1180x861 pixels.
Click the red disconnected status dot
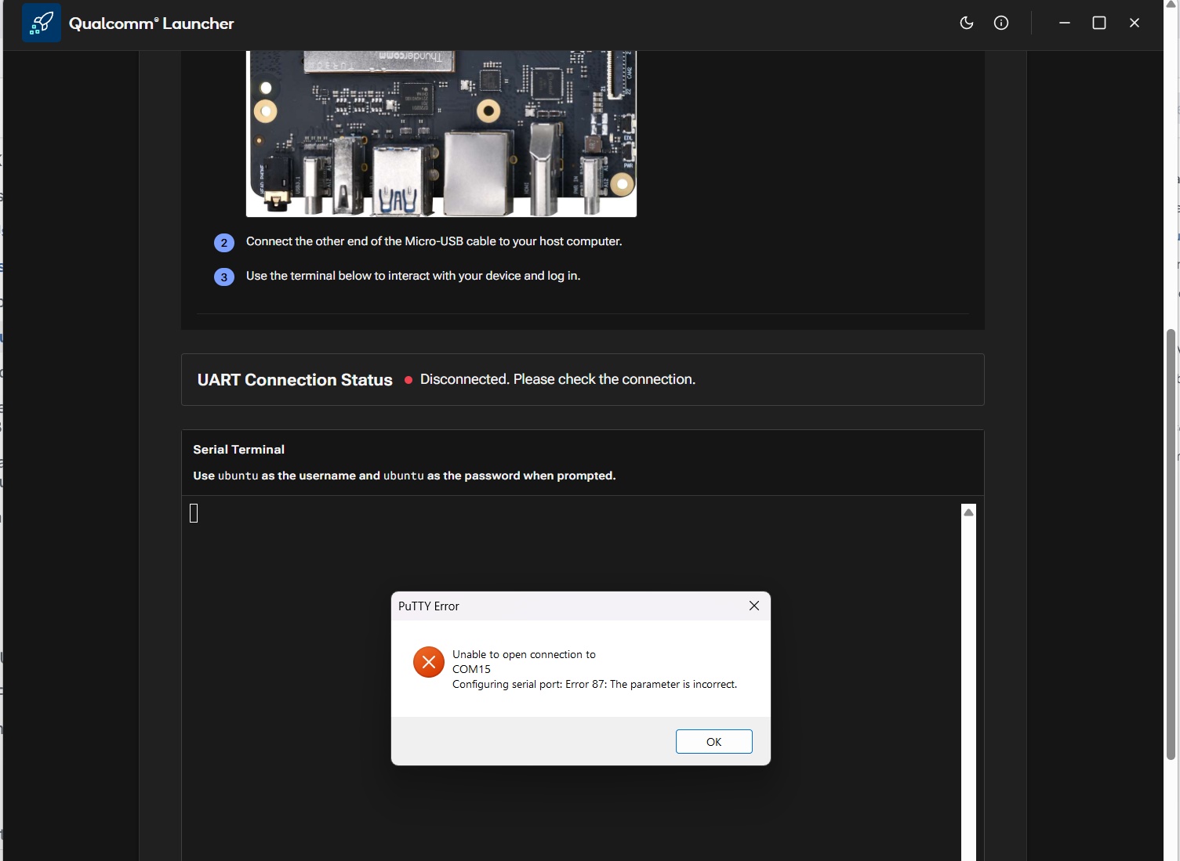[x=408, y=380]
